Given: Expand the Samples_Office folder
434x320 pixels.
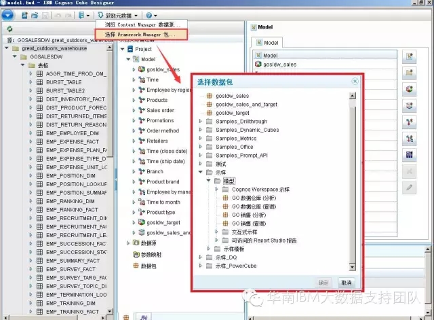Looking at the screenshot, I should click(201, 147).
